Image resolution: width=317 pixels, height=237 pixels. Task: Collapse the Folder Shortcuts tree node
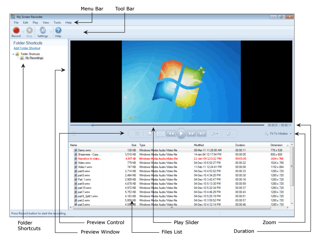point(13,54)
